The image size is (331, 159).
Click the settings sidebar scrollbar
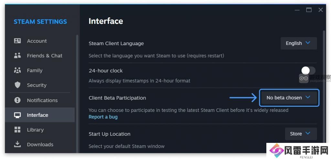coord(77,94)
